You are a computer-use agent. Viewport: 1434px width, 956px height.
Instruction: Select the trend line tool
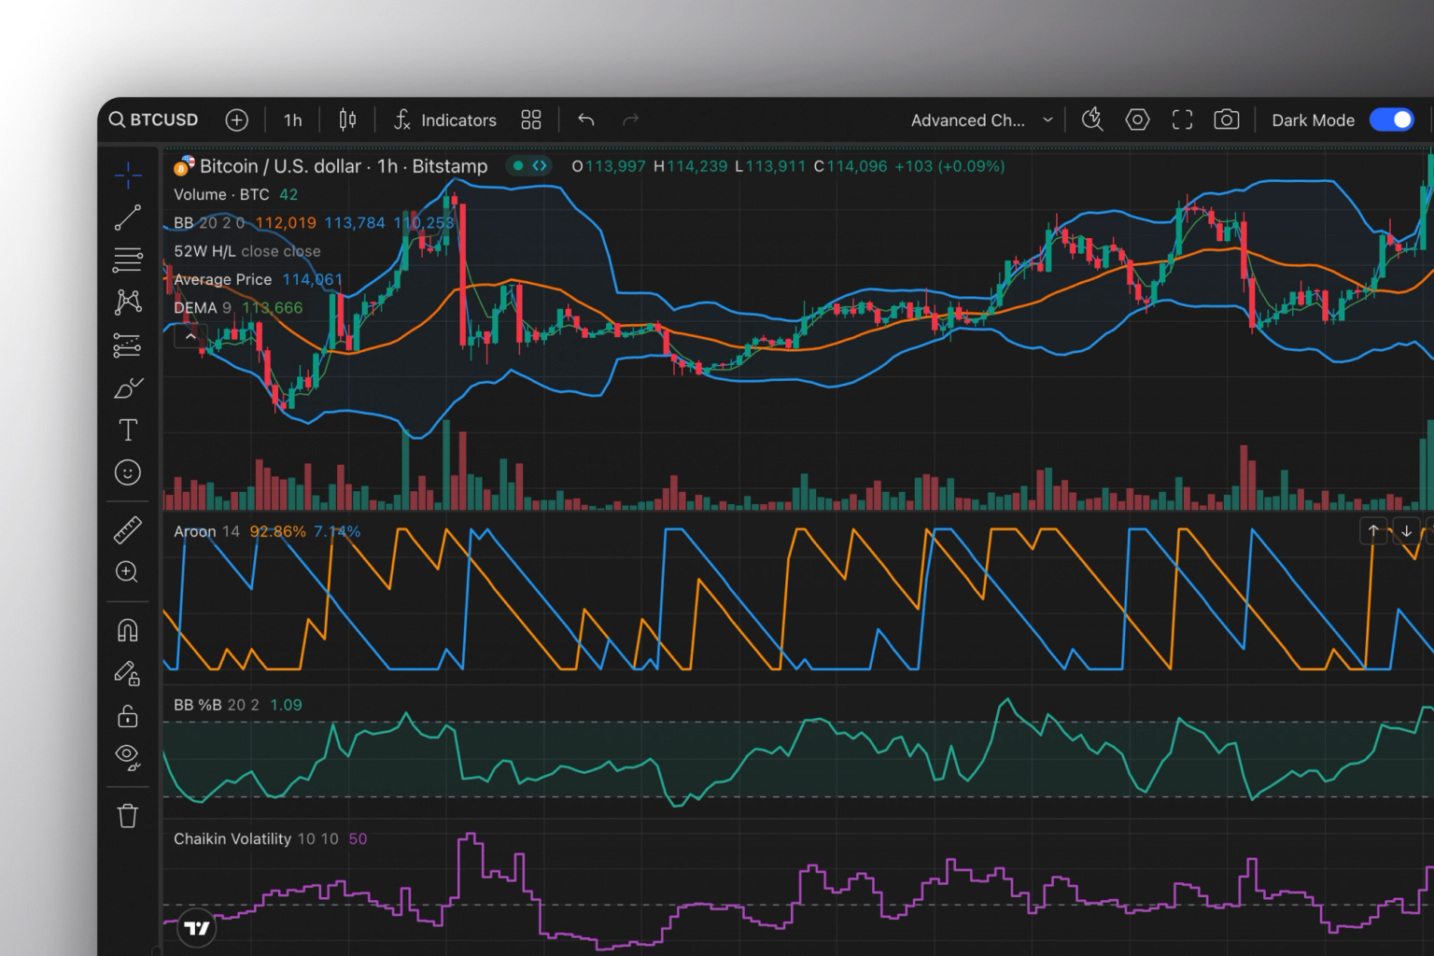pos(128,218)
